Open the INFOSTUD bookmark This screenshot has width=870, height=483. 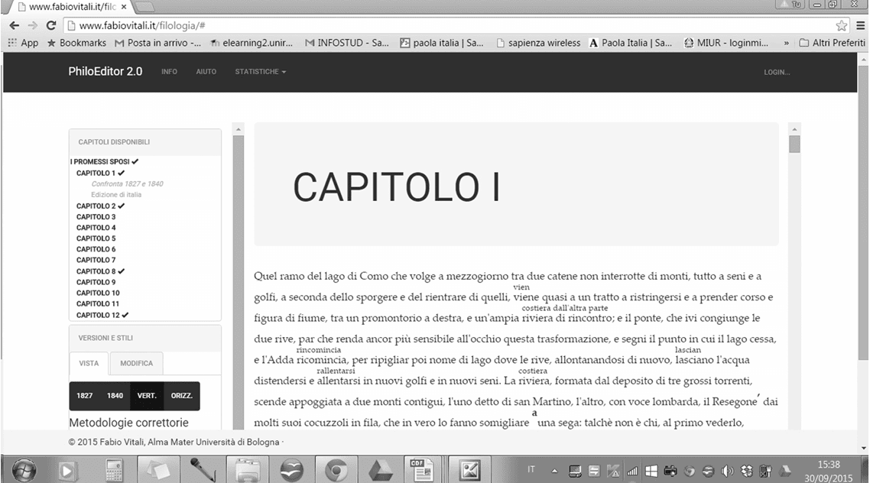347,43
